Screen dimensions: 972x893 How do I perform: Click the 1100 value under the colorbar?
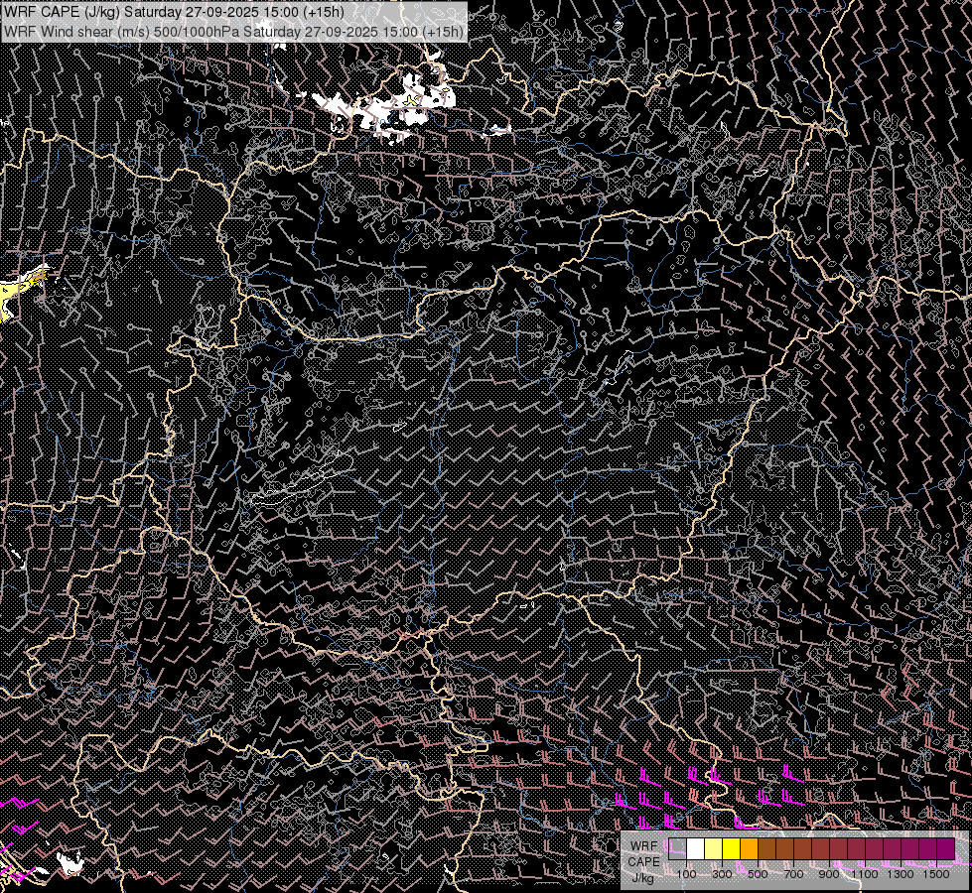[x=865, y=874]
